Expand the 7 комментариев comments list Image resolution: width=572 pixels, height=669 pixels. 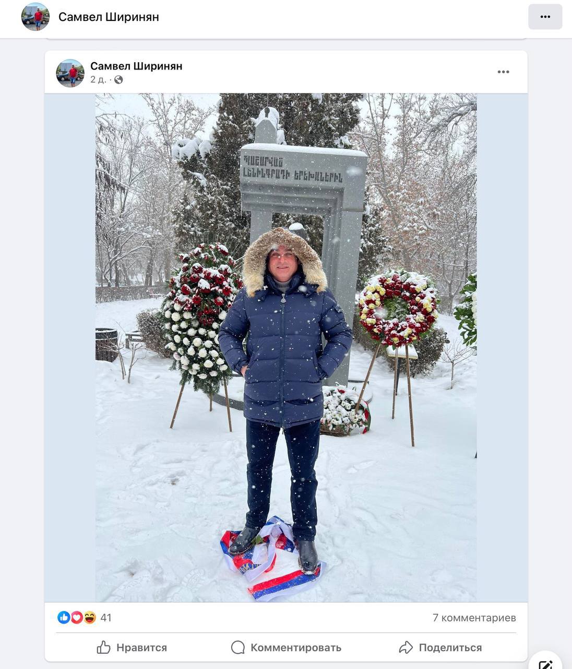[x=474, y=618]
